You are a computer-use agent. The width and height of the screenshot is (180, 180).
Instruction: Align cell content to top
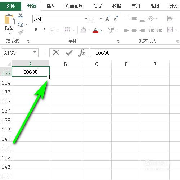point(126,18)
